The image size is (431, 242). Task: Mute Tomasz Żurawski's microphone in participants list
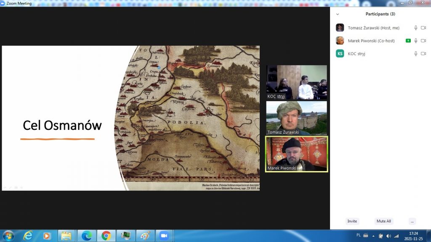point(416,28)
